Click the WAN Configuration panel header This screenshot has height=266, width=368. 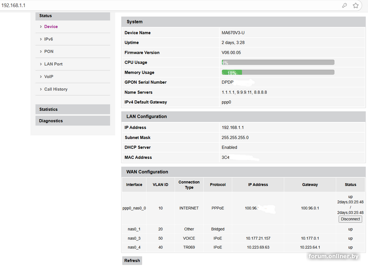pos(243,172)
